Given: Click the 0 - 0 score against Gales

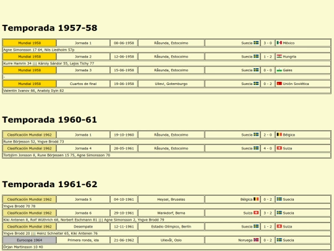Looking at the screenshot, I should [x=268, y=70].
